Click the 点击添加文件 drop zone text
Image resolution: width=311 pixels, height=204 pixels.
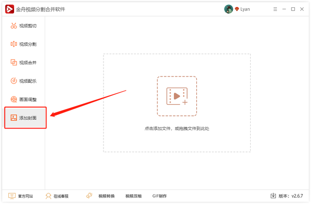(x=177, y=129)
